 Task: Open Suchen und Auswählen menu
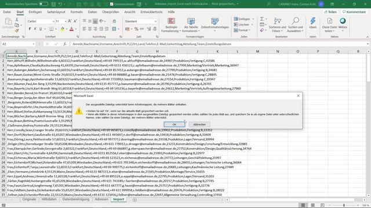(295, 25)
